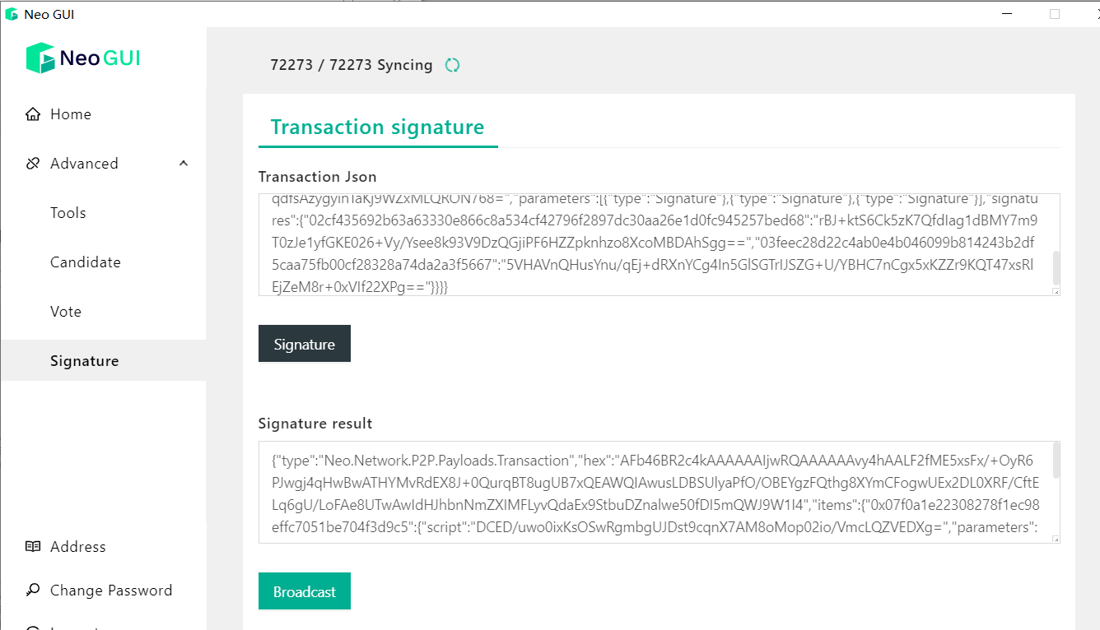The height and width of the screenshot is (630, 1100).
Task: Click the Address book icon
Action: [33, 546]
